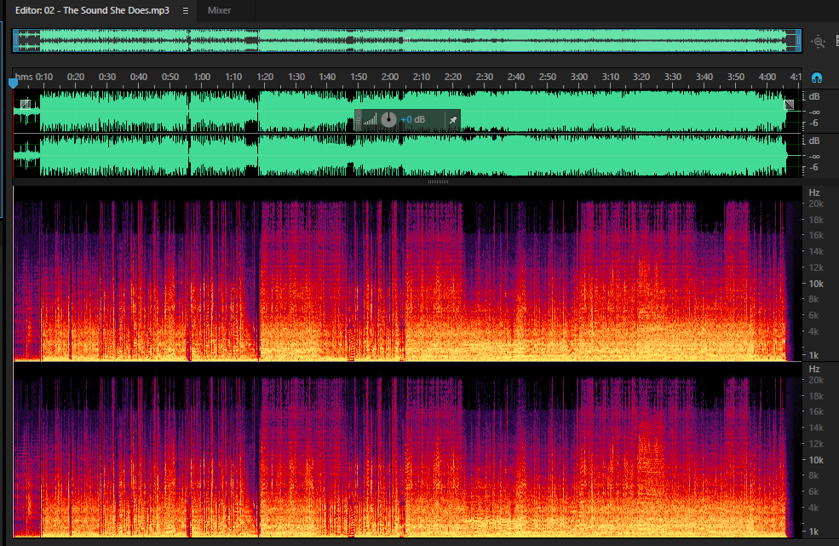Click the 0:30 mark on the time ruler
Image resolution: width=839 pixels, height=546 pixels.
point(107,77)
